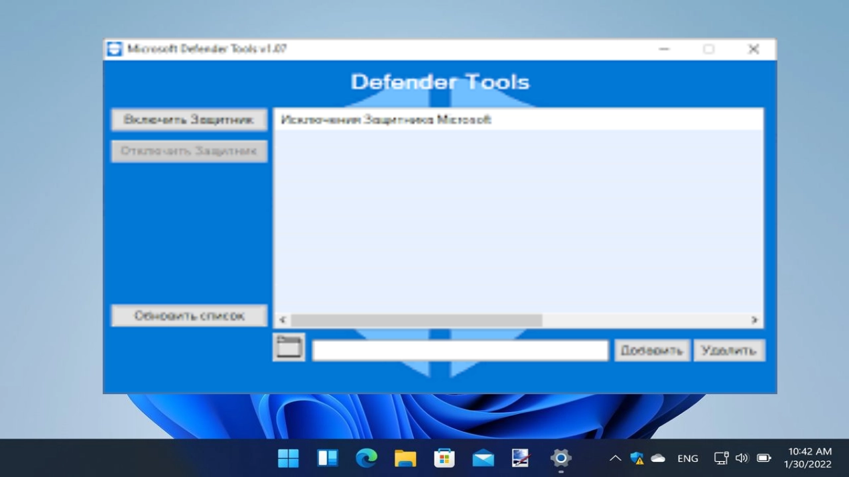Viewport: 849px width, 477px height.
Task: Open Microsoft Store from taskbar
Action: point(444,458)
